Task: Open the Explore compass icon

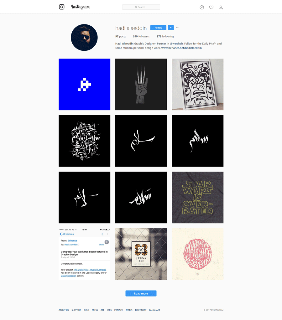Action: (202, 7)
